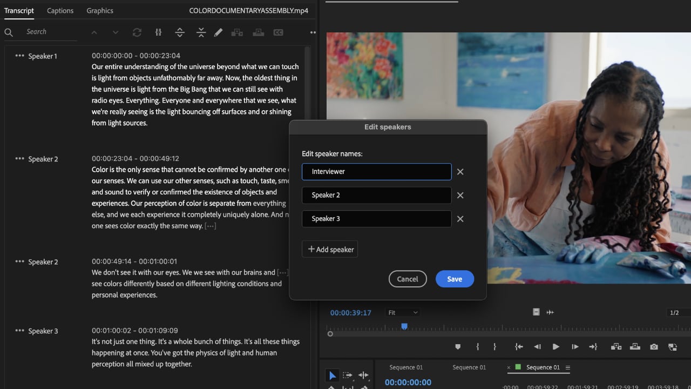Click the blue playhead on monitor scrubber
This screenshot has width=691, height=389.
pos(404,326)
